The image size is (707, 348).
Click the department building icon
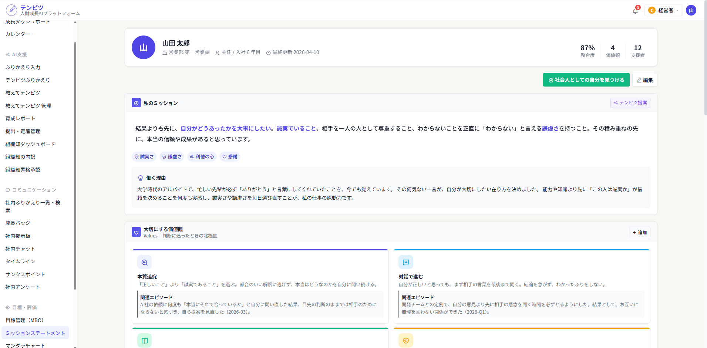click(x=165, y=53)
